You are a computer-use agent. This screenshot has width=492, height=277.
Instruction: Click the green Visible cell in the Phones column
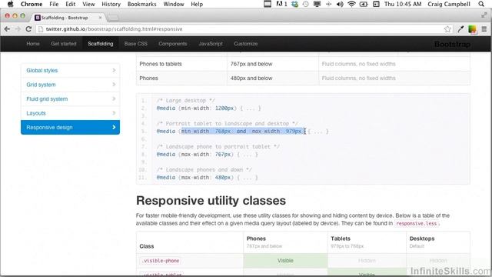coord(285,261)
